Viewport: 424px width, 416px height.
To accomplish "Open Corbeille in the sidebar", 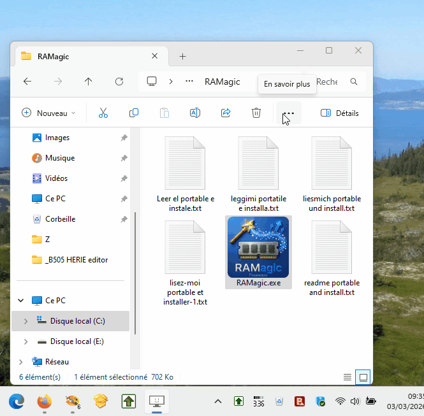I will pyautogui.click(x=60, y=219).
